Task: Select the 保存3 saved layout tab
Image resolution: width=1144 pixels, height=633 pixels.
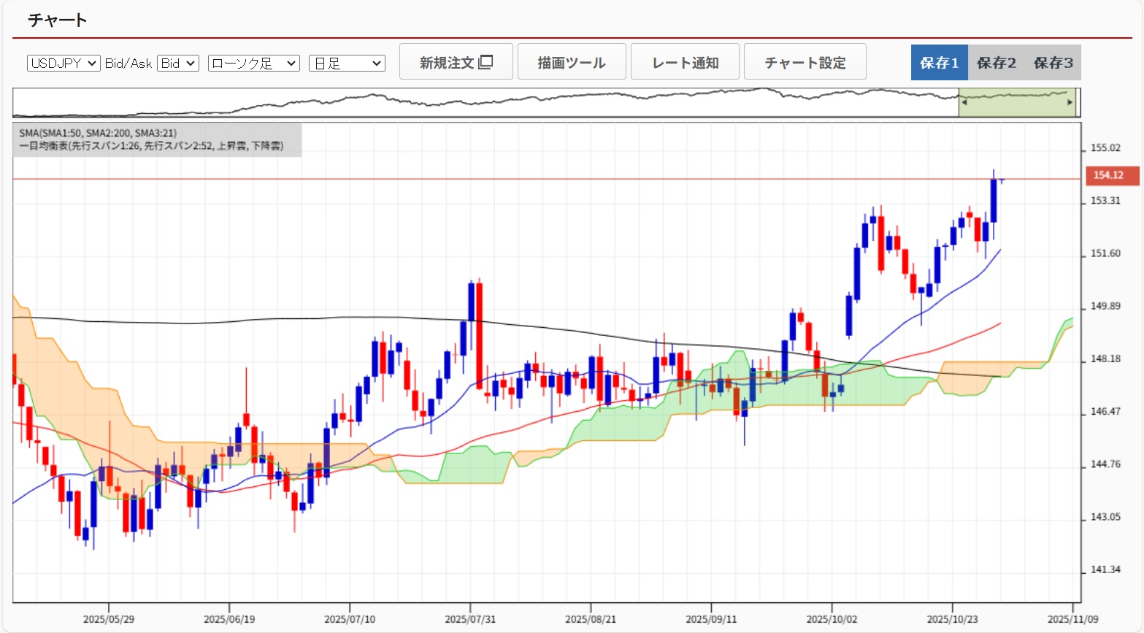Action: 1053,63
